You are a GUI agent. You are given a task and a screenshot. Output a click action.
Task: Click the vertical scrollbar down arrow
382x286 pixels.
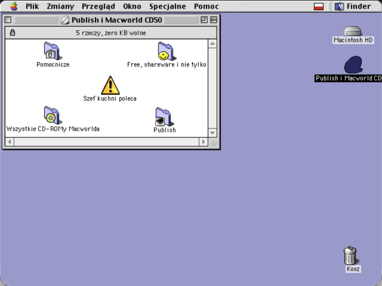coord(212,133)
